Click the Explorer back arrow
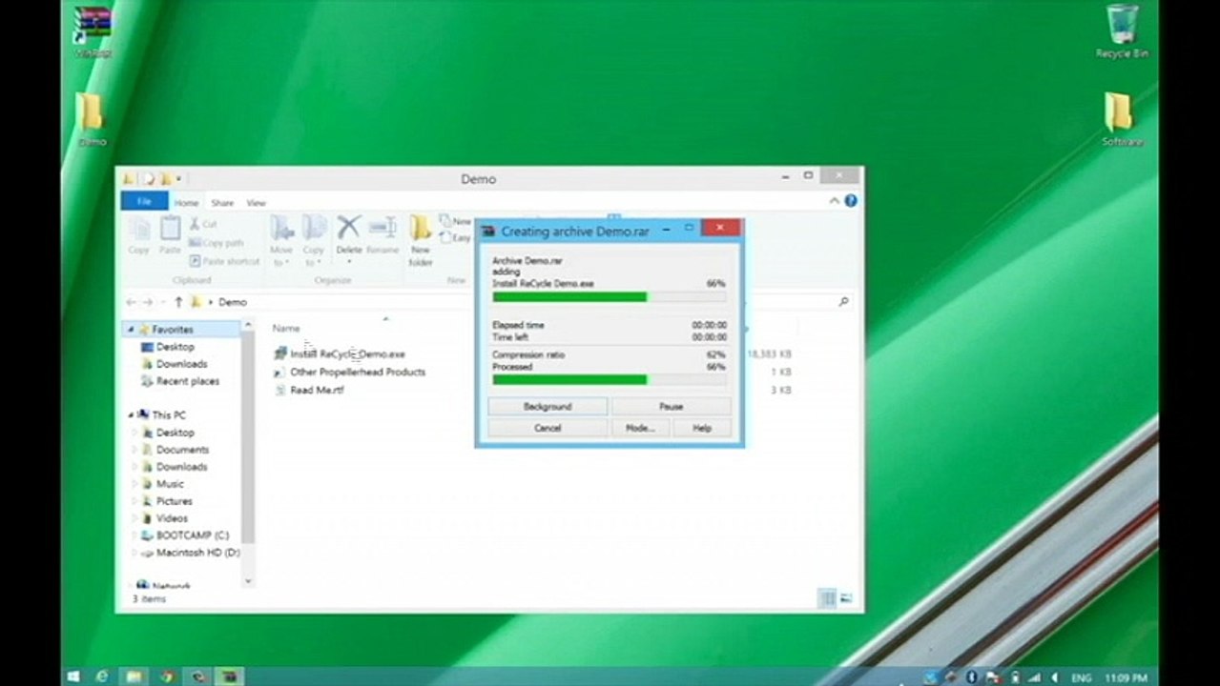 [132, 302]
